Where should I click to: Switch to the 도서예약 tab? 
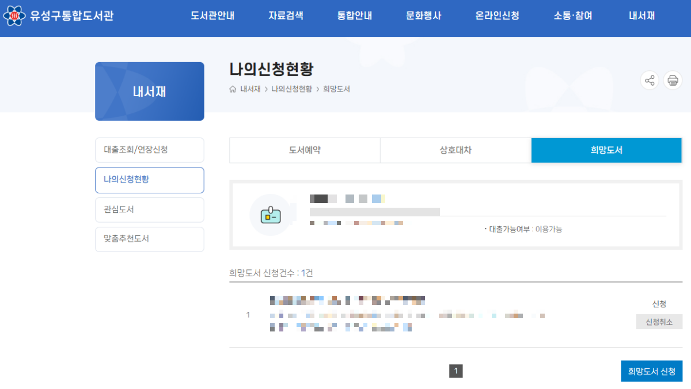click(x=305, y=150)
